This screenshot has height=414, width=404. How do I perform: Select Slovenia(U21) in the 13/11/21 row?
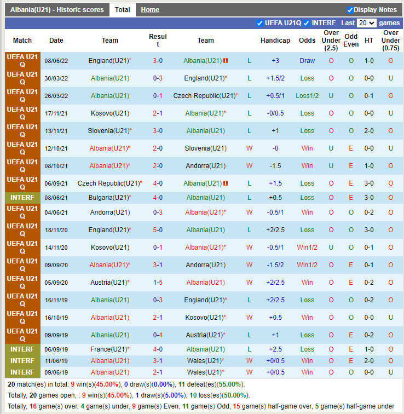point(108,131)
